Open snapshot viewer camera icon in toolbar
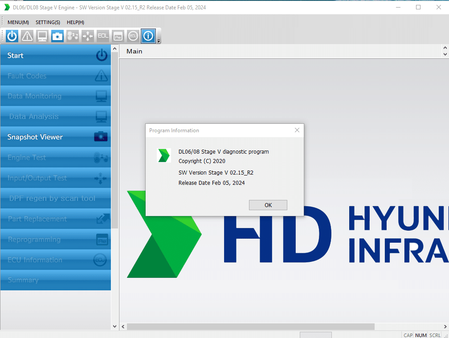The image size is (449, 338). coord(57,36)
